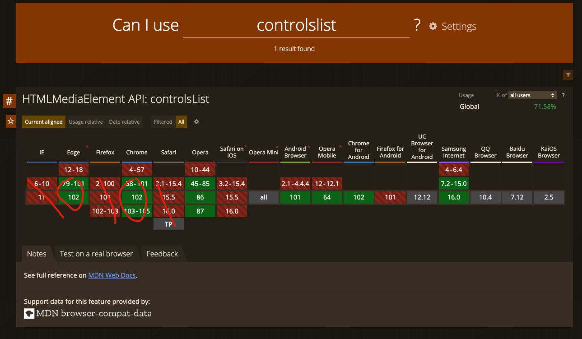
Task: Click the MDN browser-compat-data logo icon
Action: tap(29, 313)
